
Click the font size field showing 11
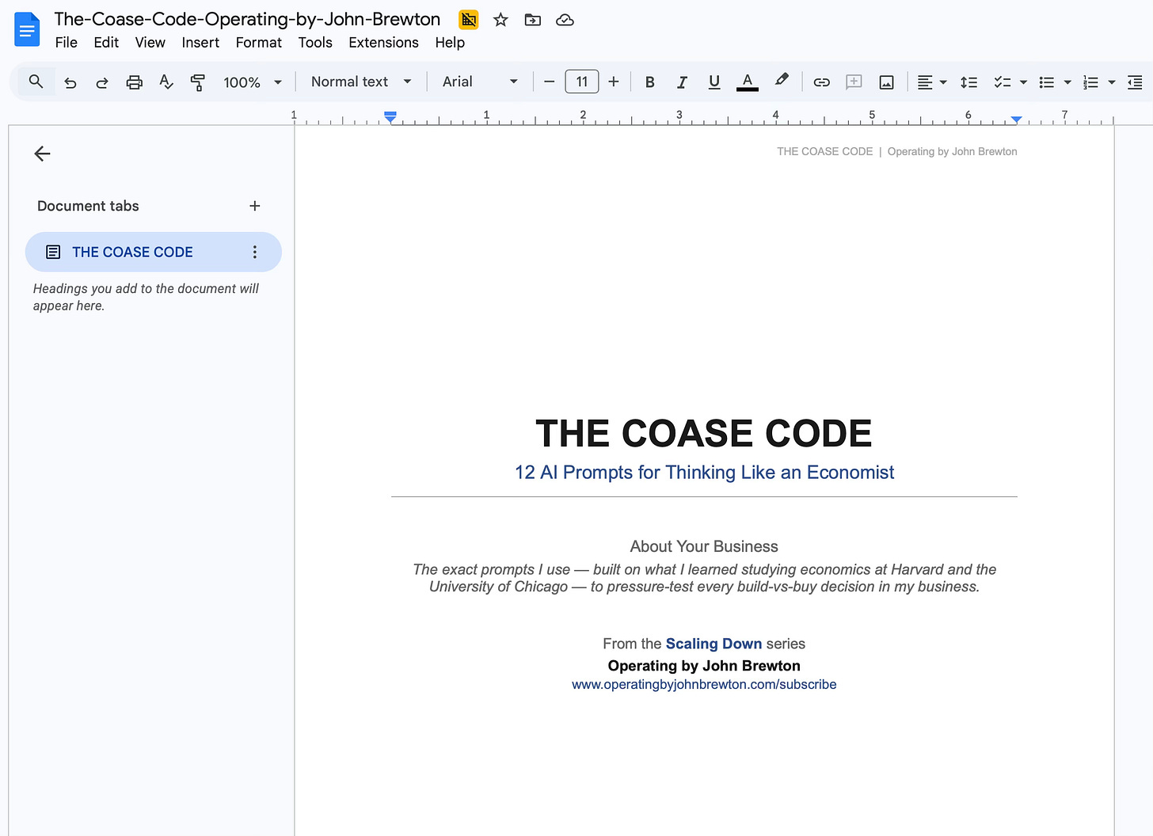pos(581,82)
